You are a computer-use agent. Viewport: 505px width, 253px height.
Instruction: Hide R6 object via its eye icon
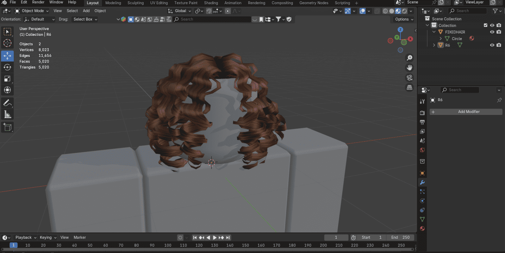coord(492,45)
